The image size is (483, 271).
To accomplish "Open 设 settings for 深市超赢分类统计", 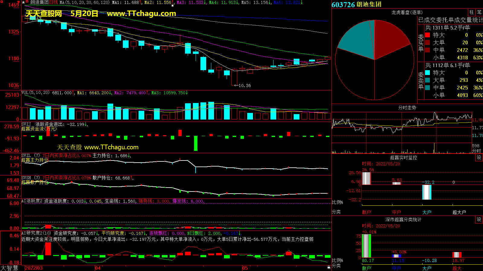I will (x=479, y=220).
